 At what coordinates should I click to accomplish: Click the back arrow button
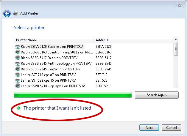point(7,13)
